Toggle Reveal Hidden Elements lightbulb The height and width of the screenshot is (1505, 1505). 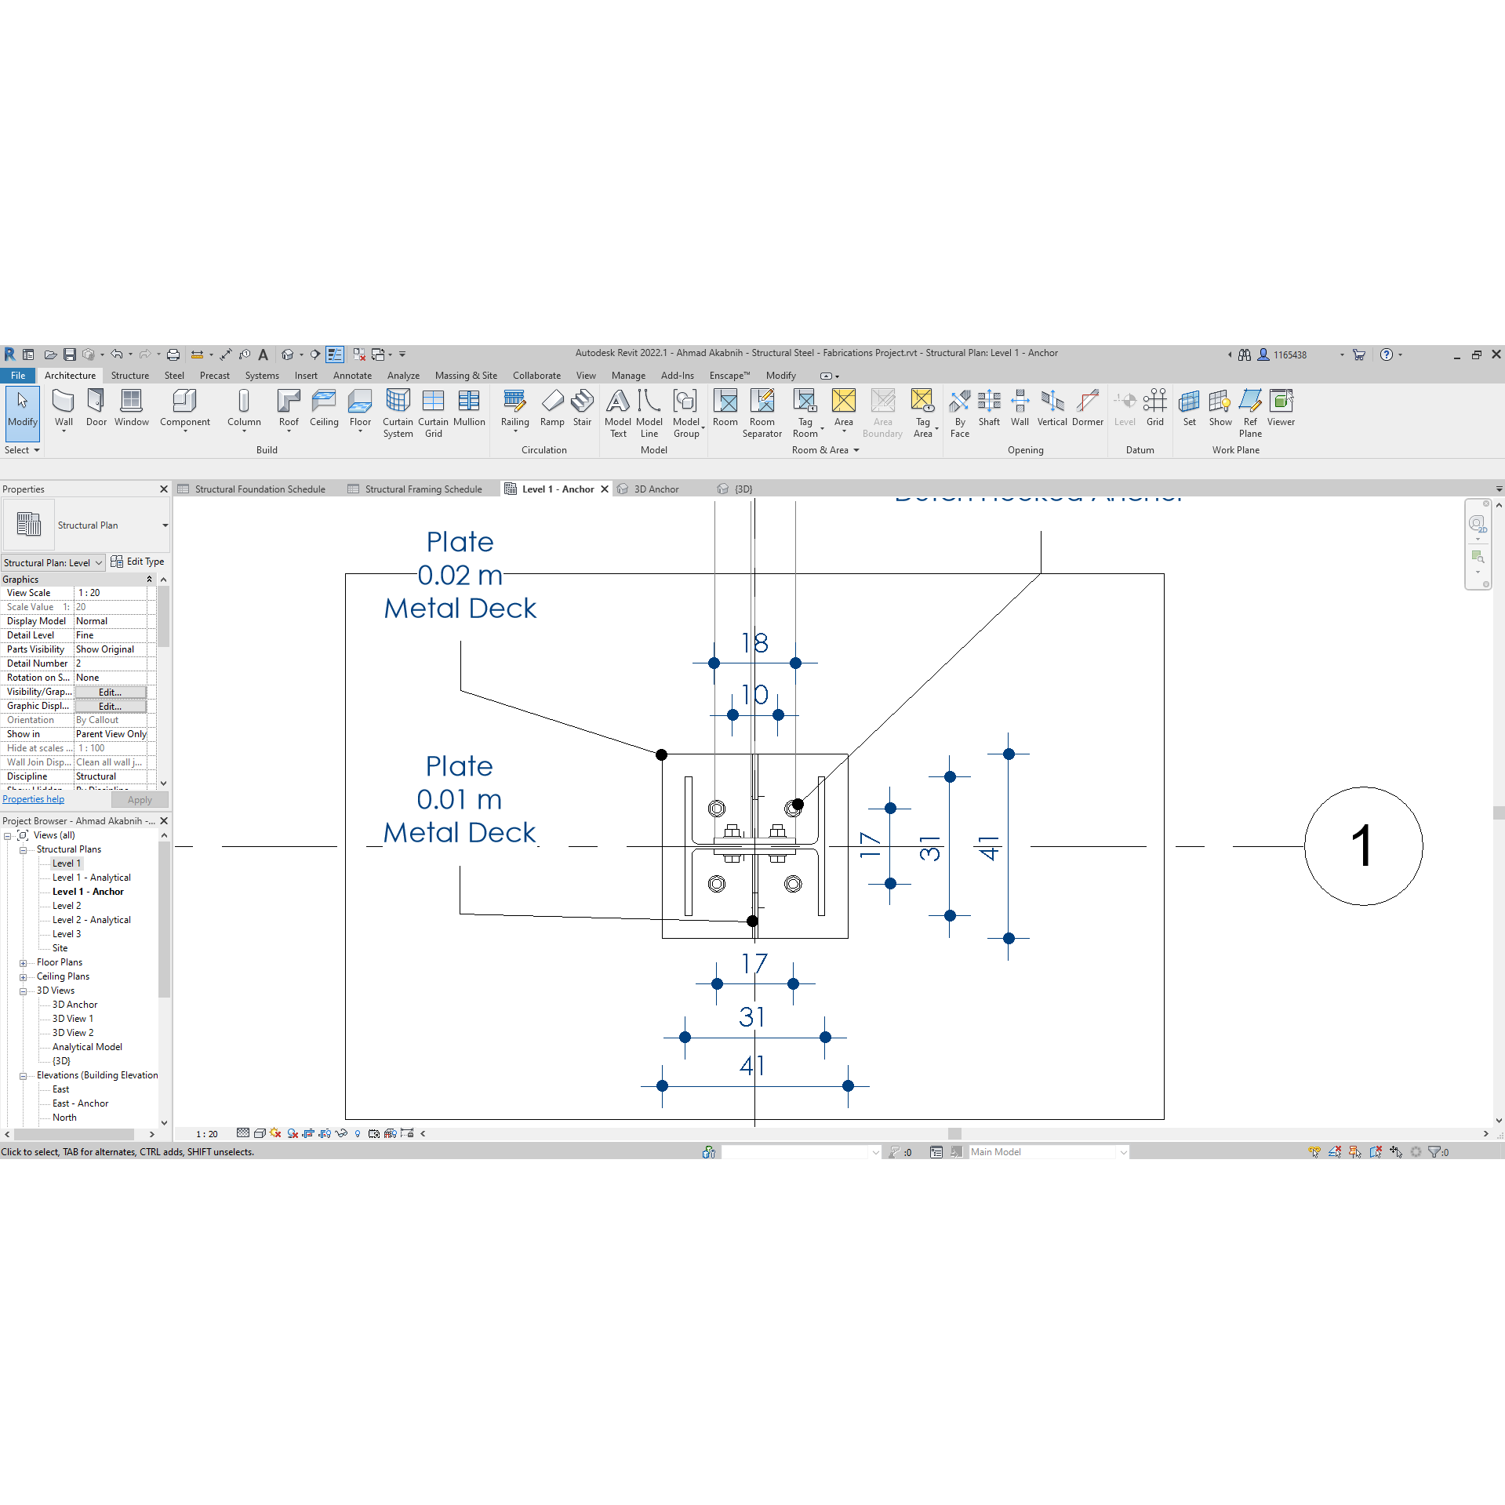(358, 1133)
